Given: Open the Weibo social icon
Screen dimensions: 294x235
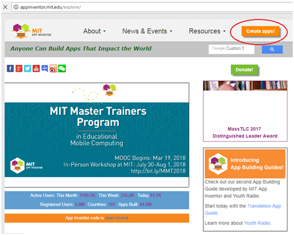Looking at the screenshot, I should (x=53, y=69).
